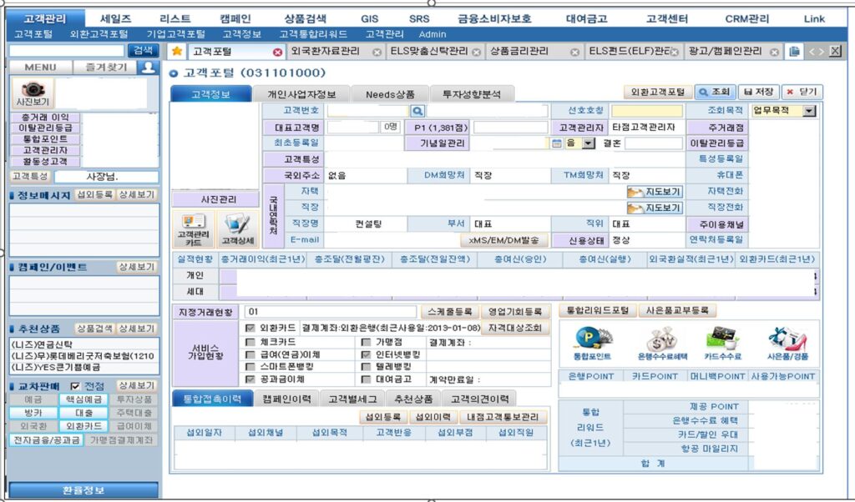The width and height of the screenshot is (855, 502).
Task: Click the magnifier icon next to 고객번호
Action: 417,111
